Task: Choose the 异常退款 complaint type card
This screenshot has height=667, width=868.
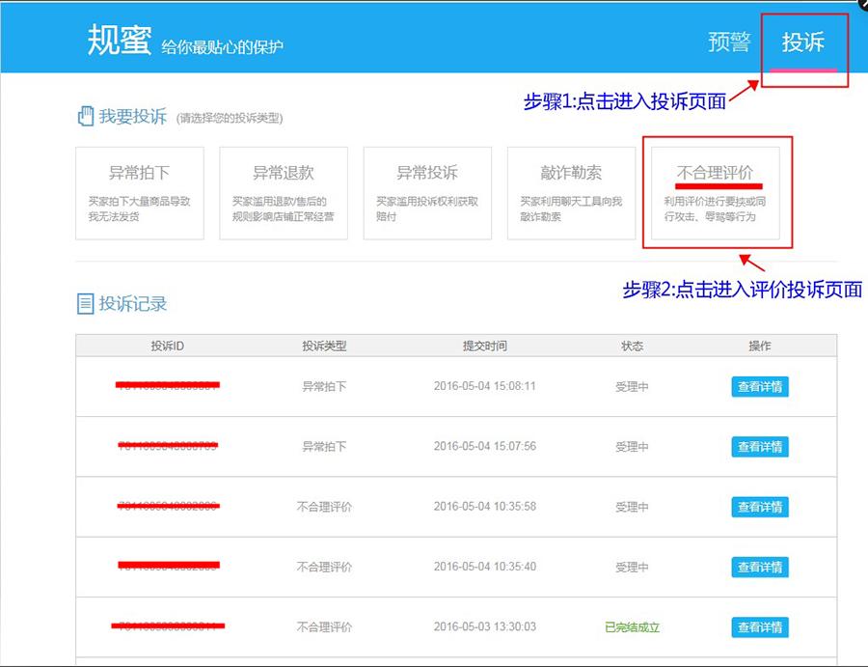Action: (x=283, y=192)
